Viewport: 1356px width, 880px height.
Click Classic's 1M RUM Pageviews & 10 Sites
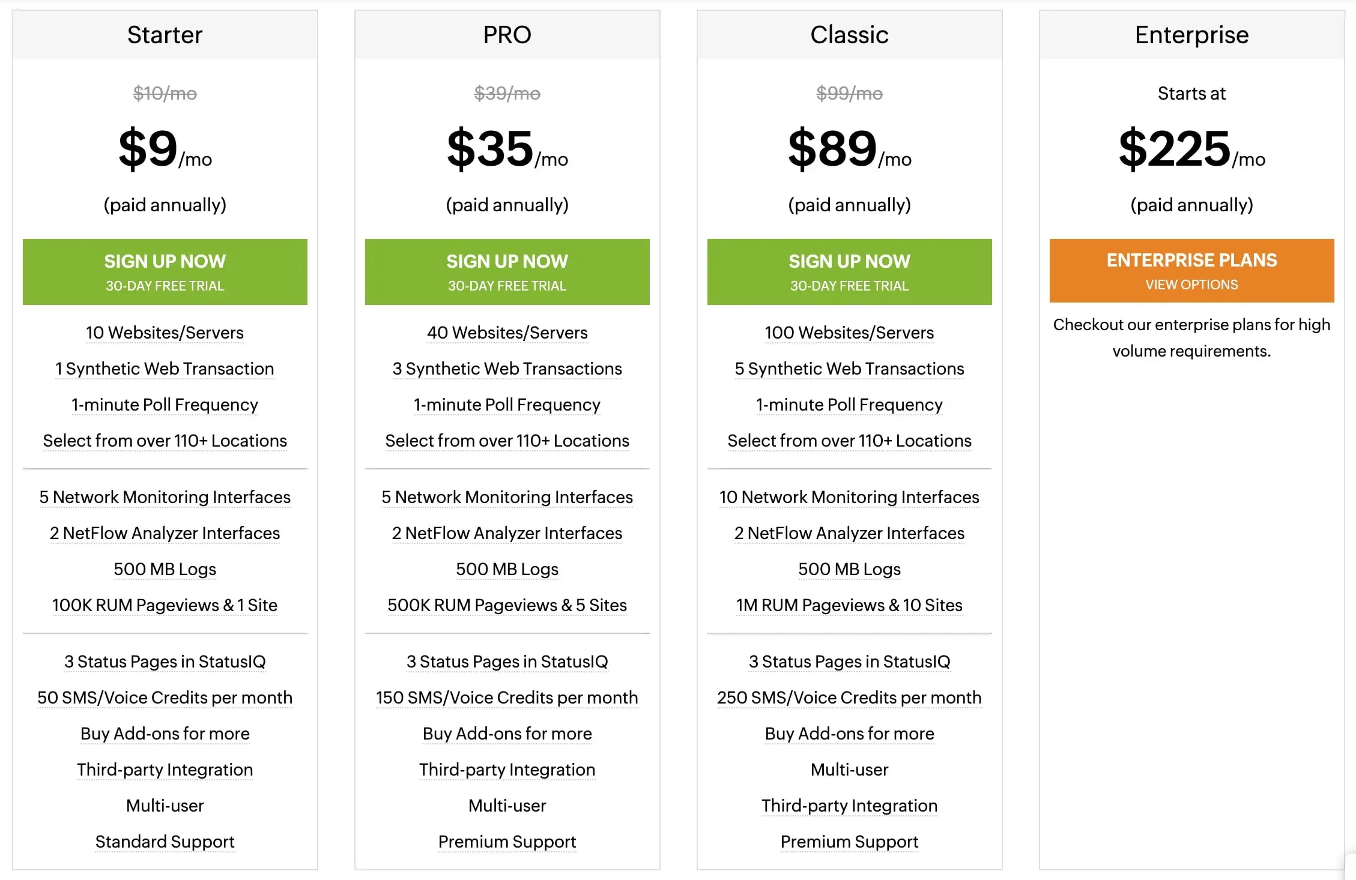pyautogui.click(x=849, y=605)
